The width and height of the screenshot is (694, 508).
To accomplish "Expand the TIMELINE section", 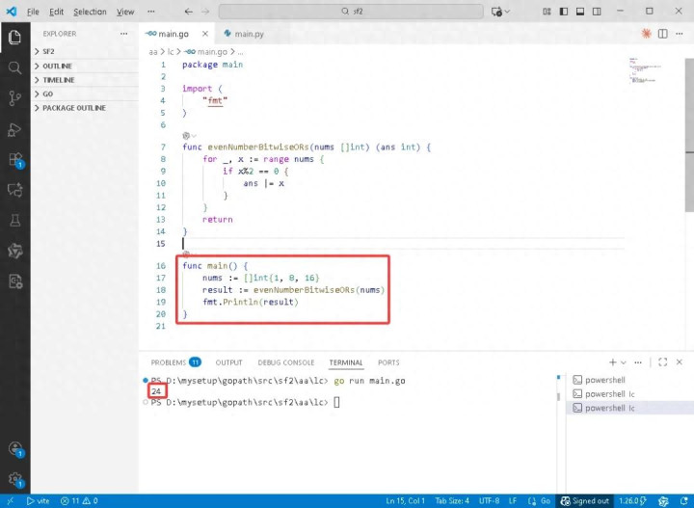I will pos(58,80).
